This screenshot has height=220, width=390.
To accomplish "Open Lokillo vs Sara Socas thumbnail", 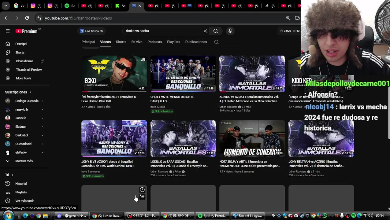I will (183, 138).
